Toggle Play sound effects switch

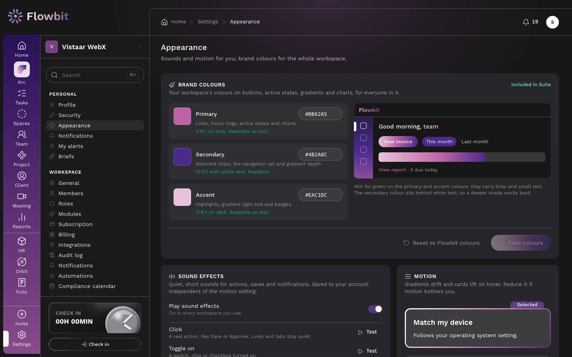pyautogui.click(x=375, y=309)
